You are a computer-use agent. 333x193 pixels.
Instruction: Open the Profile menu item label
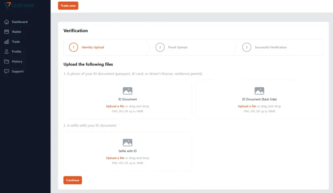click(17, 51)
